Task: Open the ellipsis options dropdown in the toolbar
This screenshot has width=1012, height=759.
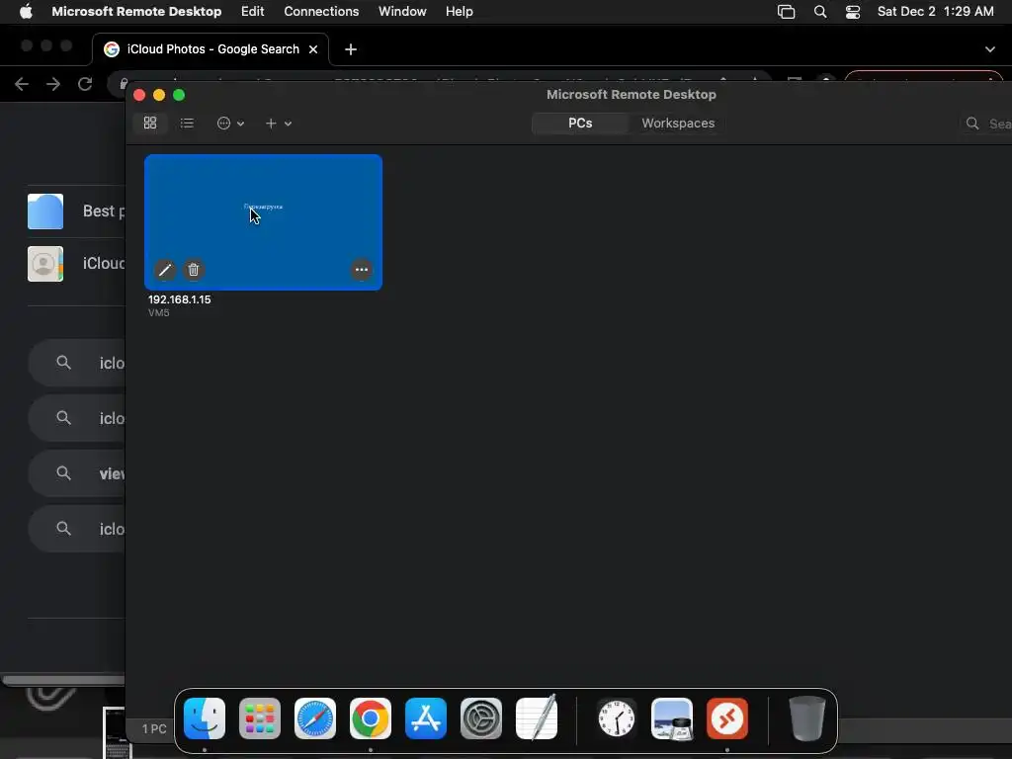Action: (x=230, y=124)
